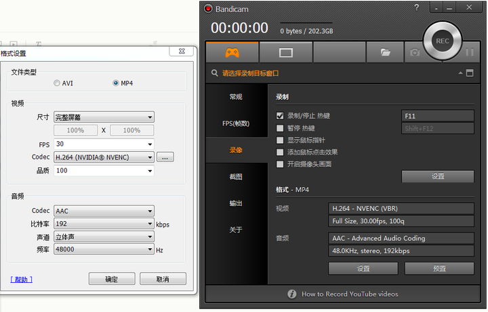Click 确定 in format settings dialog

112,279
